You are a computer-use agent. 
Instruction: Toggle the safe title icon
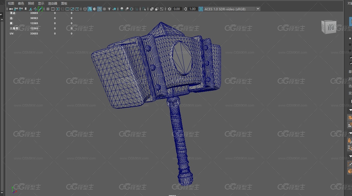tap(77, 9)
